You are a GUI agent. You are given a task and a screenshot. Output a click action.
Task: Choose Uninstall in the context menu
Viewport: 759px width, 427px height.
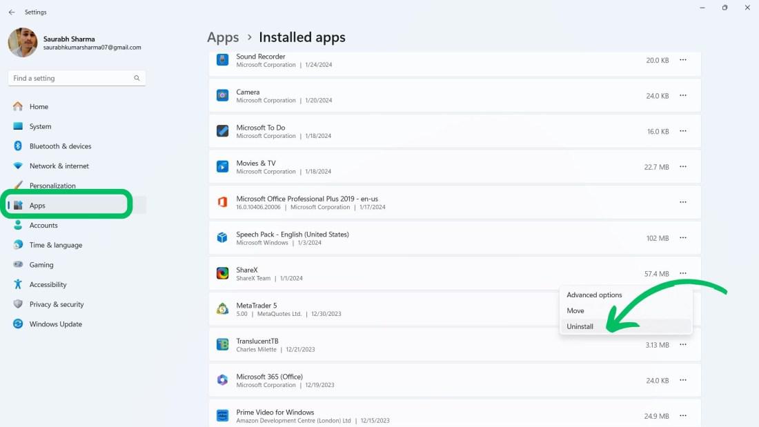(626, 326)
